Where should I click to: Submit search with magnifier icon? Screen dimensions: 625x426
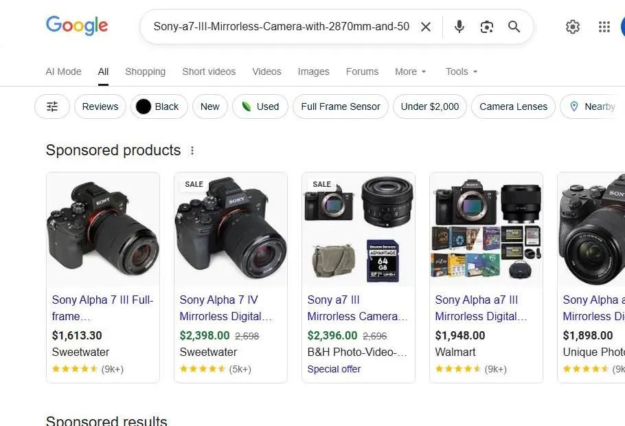pyautogui.click(x=514, y=27)
